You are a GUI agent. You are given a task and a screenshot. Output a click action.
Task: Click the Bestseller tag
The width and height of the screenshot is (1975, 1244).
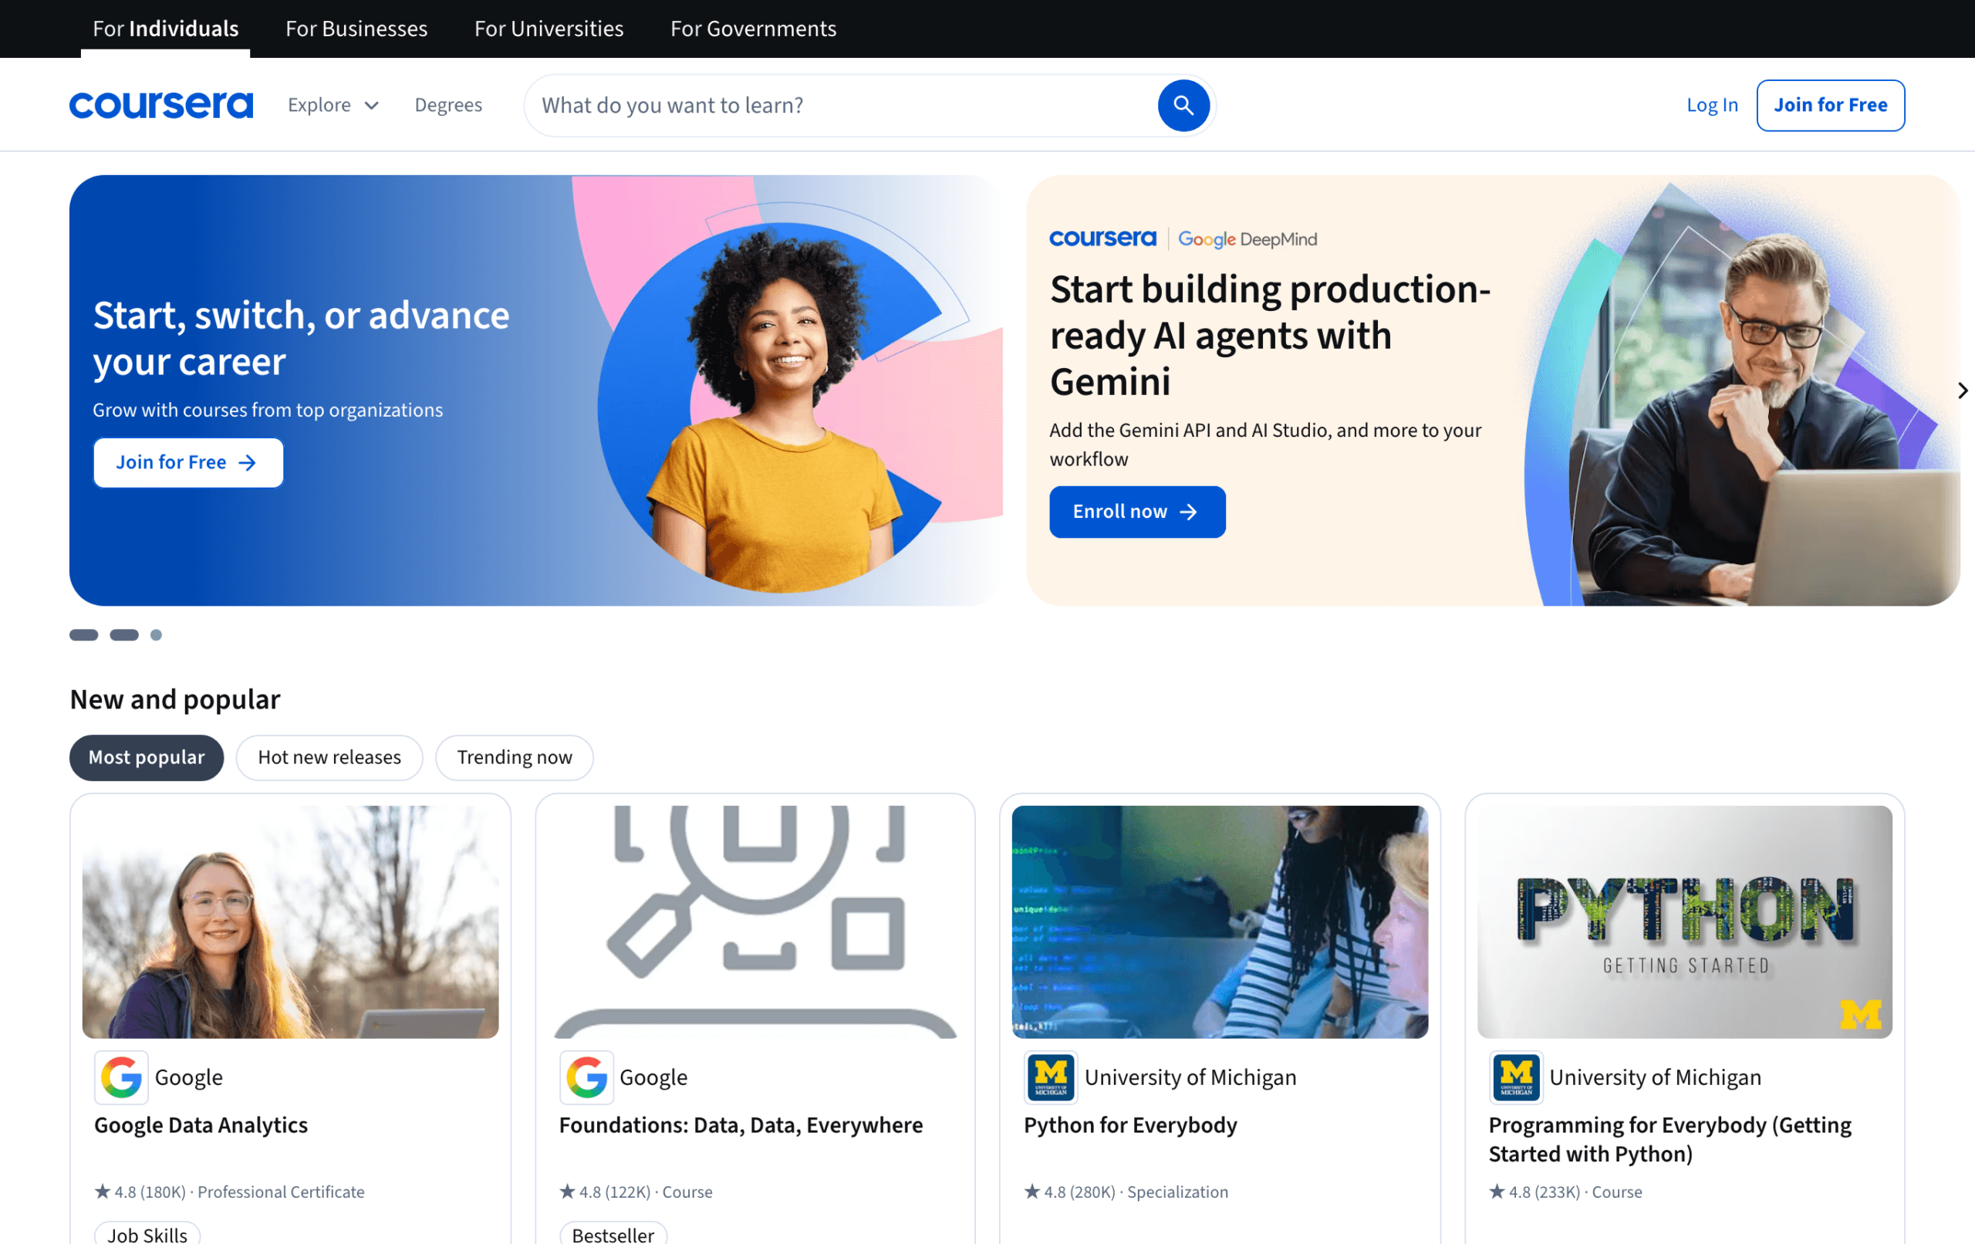(613, 1233)
